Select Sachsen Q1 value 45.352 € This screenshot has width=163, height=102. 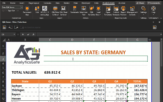[50, 86]
